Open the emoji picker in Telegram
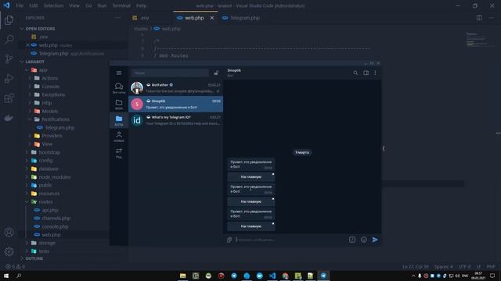This screenshot has width=501, height=281. click(363, 240)
